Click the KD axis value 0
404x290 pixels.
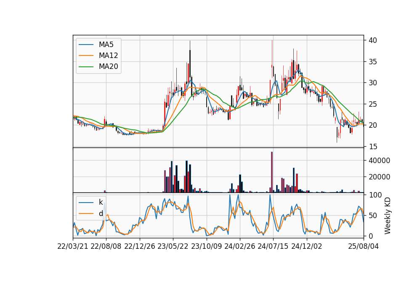[x=371, y=236]
